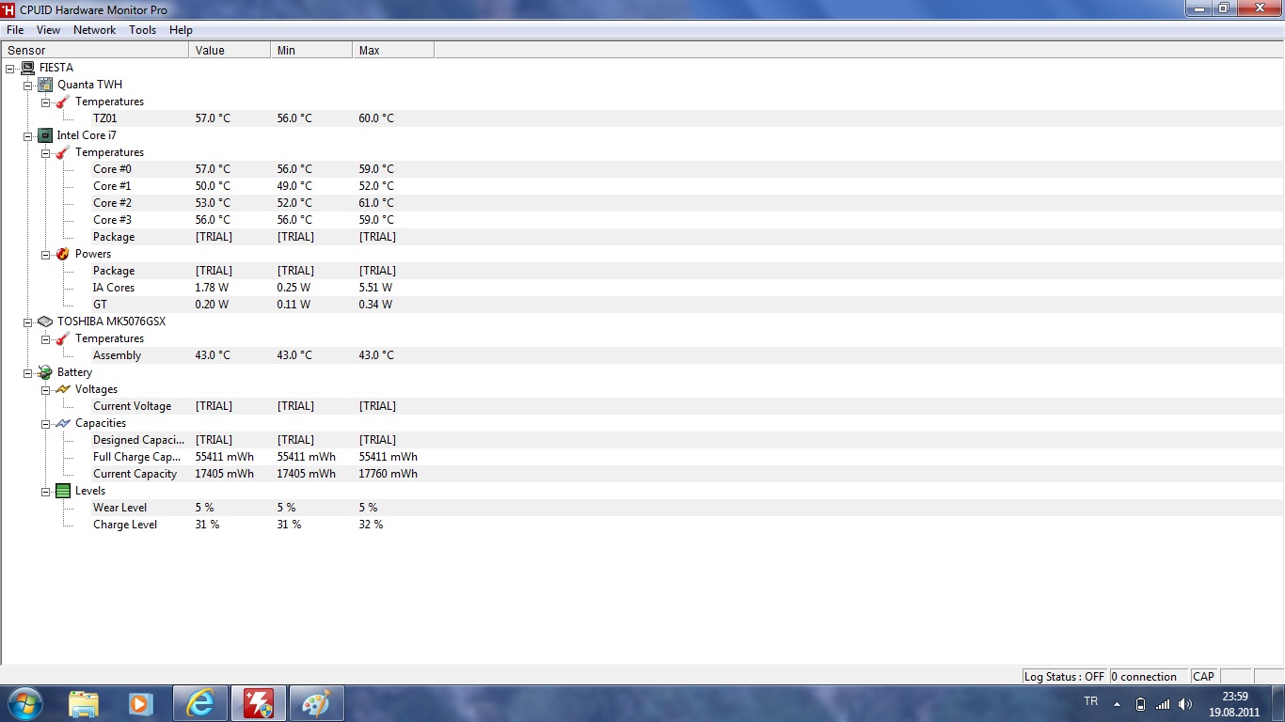Screen dimensions: 1285x722
Task: Select the Current Voltage row
Action: [642, 406]
